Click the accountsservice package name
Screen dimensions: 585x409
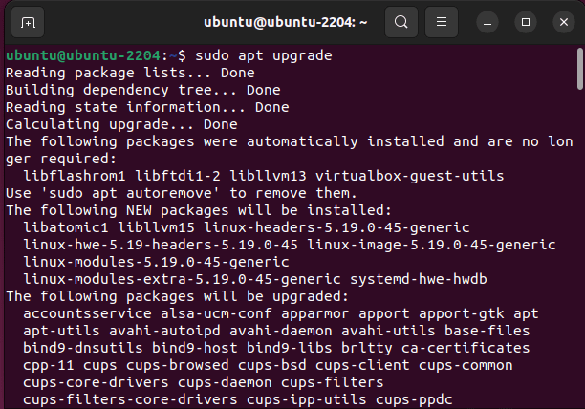(87, 313)
